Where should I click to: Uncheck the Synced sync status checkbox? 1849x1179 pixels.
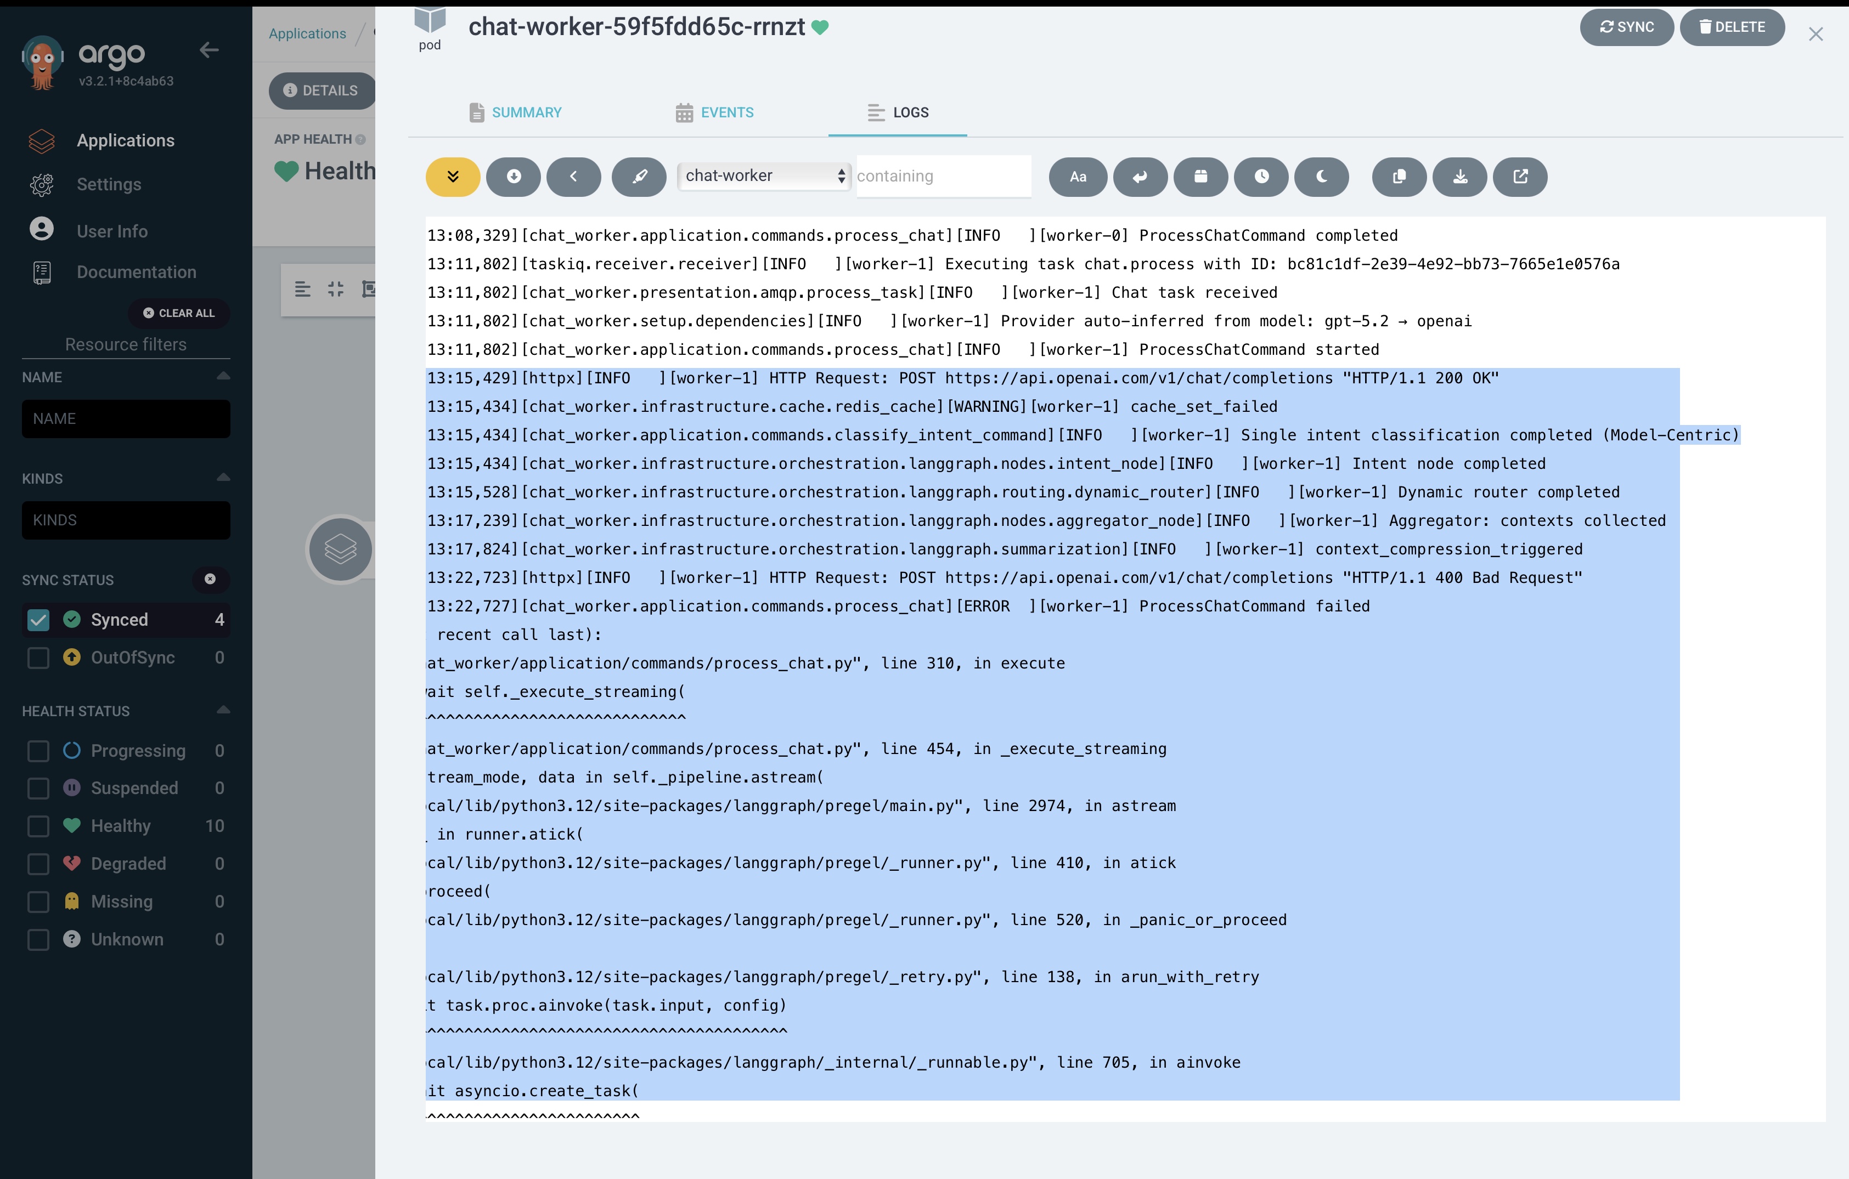38,620
